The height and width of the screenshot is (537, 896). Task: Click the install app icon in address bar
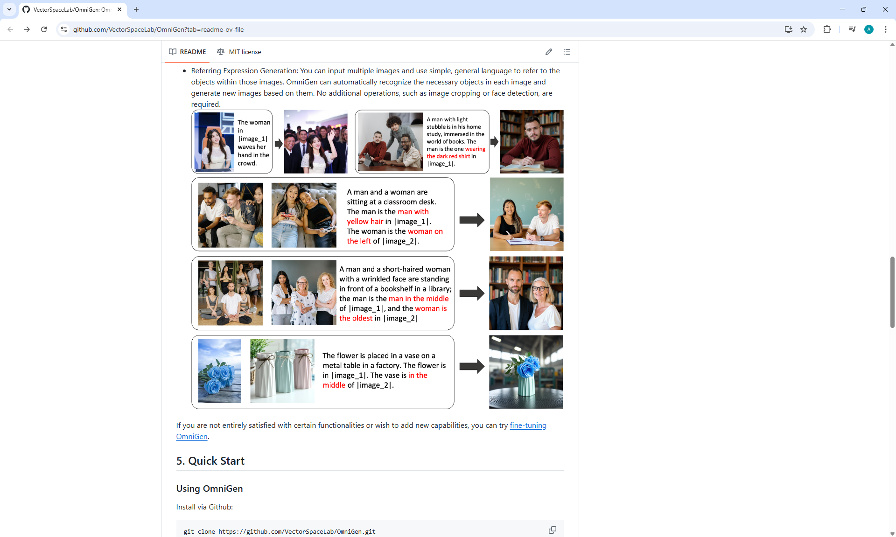coord(788,29)
